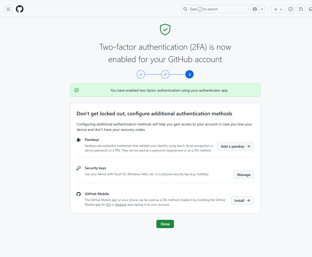Expand the Copilot dropdown arrow
The image size is (312, 257).
[262, 9]
